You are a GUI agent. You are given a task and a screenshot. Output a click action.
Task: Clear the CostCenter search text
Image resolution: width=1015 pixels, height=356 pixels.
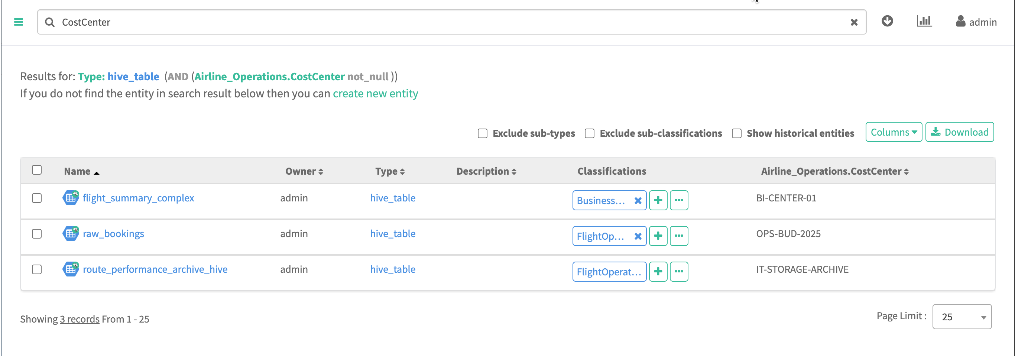point(853,22)
